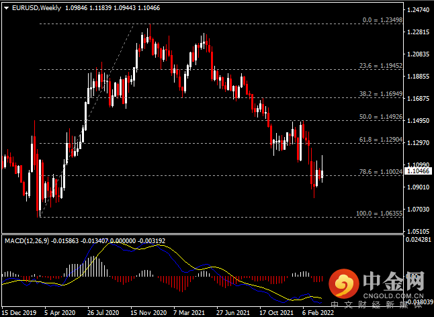The image size is (434, 317).
Task: Click the latest weekly candlestick near 1.10466
Action: click(x=322, y=174)
